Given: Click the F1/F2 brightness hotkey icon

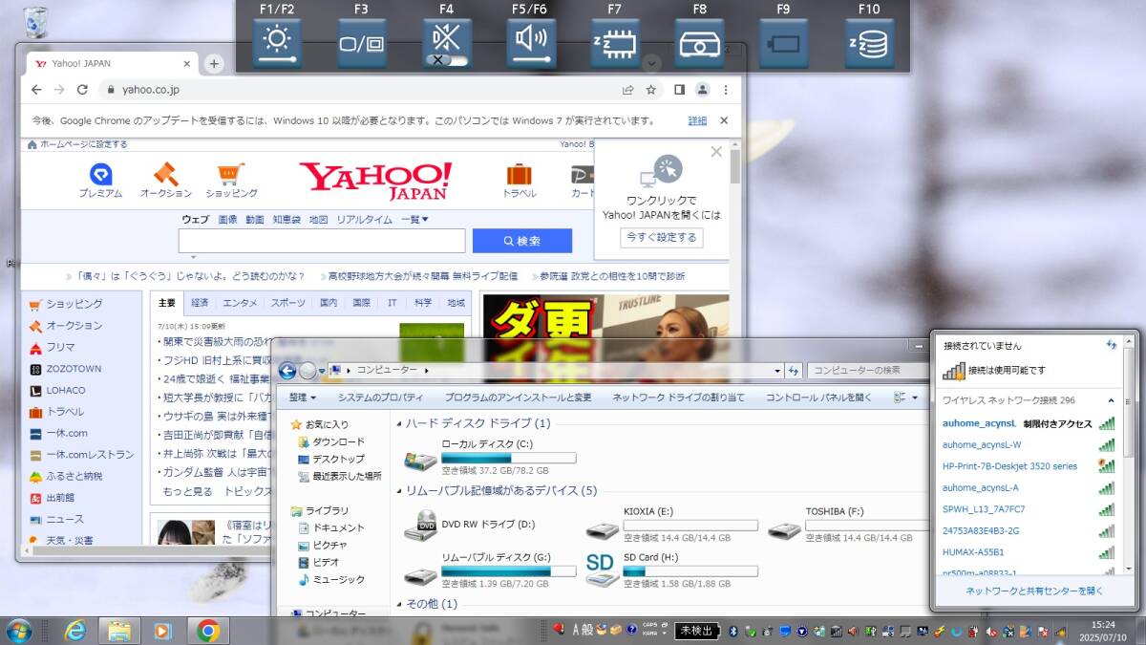Looking at the screenshot, I should coord(277,43).
